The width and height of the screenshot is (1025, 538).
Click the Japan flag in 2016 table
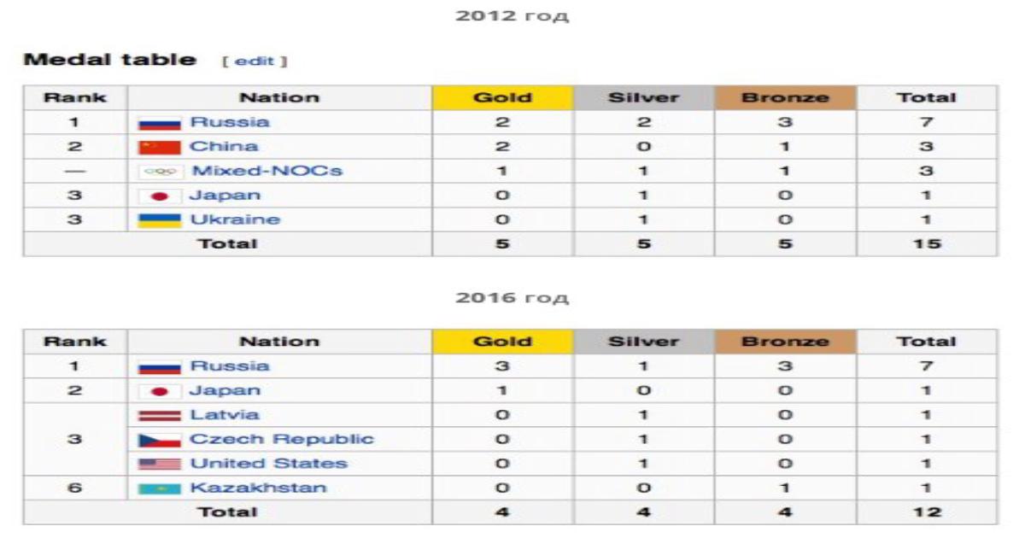pos(160,391)
